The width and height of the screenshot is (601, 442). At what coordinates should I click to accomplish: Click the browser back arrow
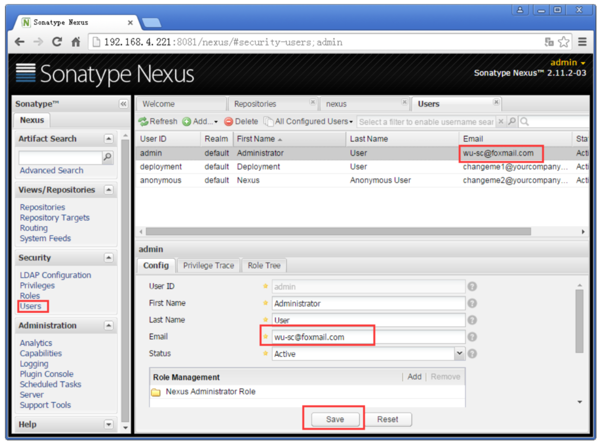(x=20, y=42)
